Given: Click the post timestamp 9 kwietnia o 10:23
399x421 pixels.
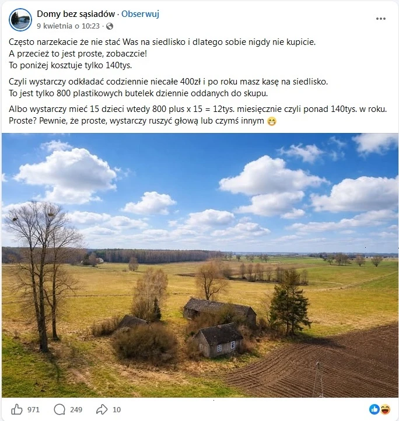Looking at the screenshot, I should [x=68, y=26].
